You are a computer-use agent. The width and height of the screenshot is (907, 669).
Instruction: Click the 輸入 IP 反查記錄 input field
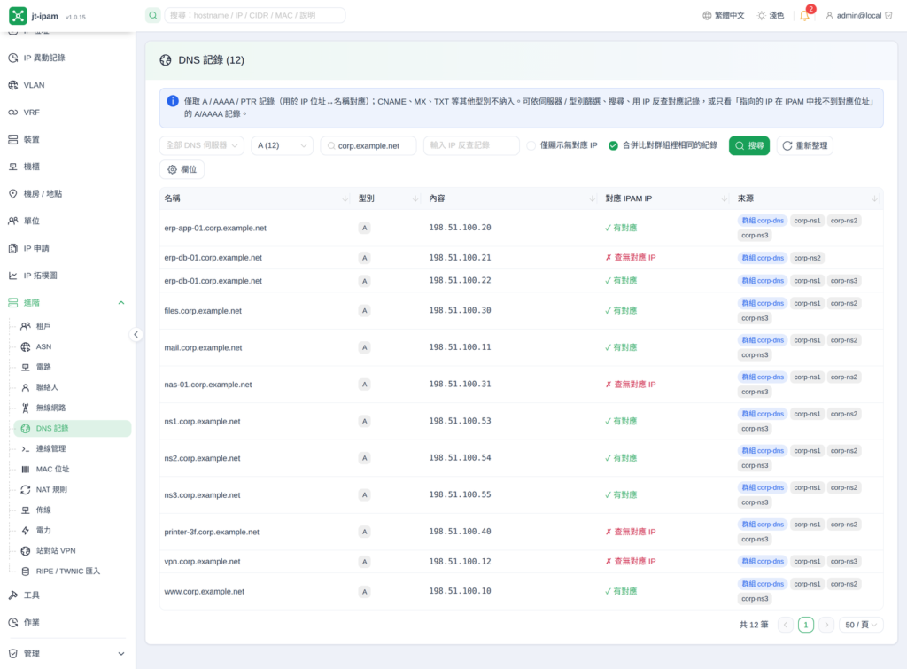(471, 146)
